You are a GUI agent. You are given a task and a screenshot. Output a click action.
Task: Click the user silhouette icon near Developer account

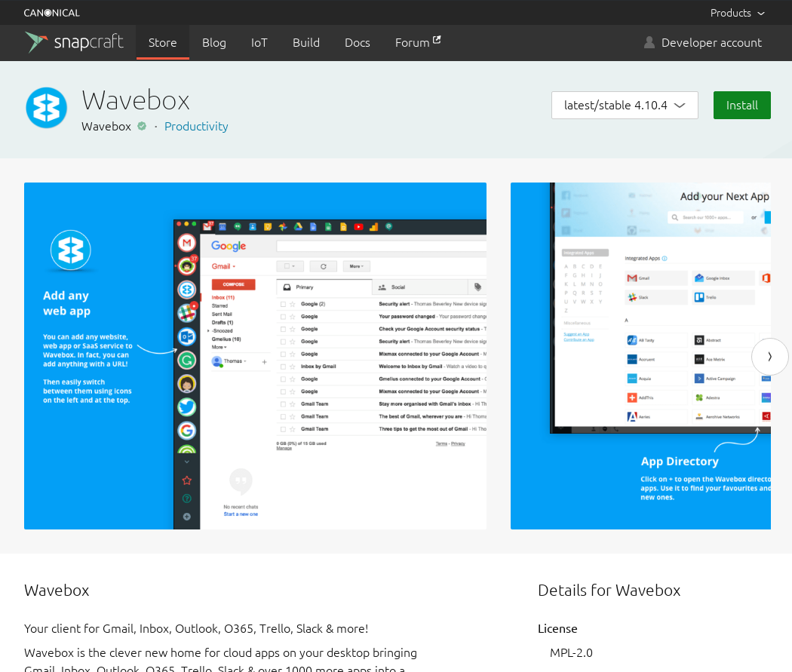pyautogui.click(x=649, y=42)
